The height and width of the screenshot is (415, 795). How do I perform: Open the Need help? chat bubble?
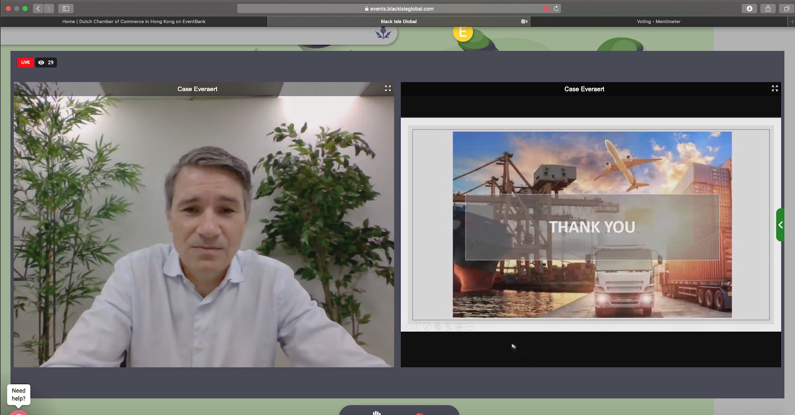(19, 395)
